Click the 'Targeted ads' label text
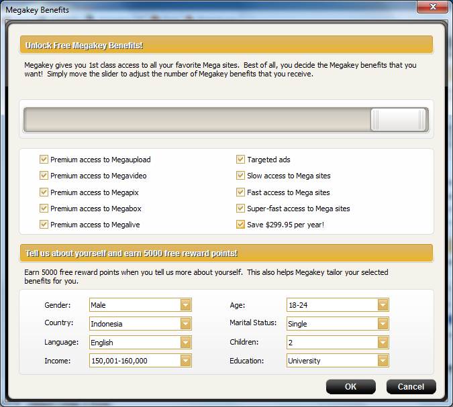This screenshot has width=453, height=407. 268,160
